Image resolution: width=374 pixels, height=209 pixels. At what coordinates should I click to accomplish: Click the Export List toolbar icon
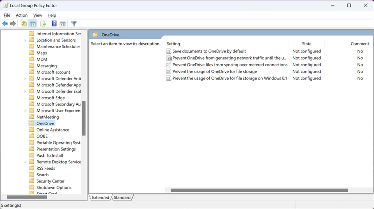[43, 24]
